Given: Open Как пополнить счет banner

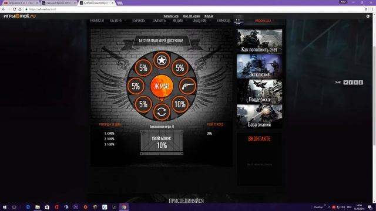Looking at the screenshot, I should pyautogui.click(x=259, y=41).
